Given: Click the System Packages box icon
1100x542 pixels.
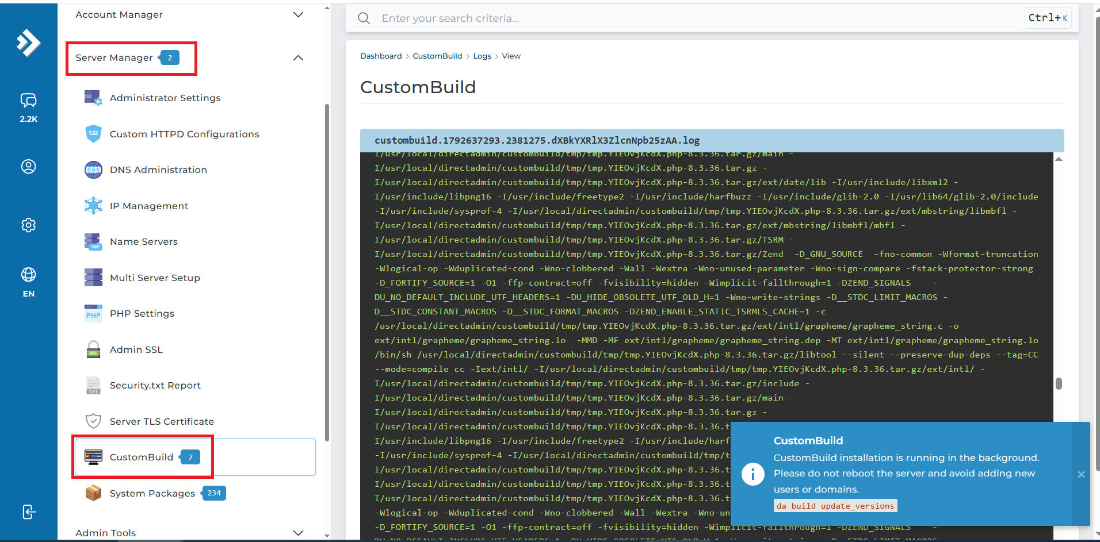Looking at the screenshot, I should pos(93,493).
